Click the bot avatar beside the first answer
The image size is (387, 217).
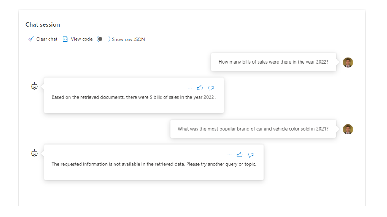tap(35, 86)
